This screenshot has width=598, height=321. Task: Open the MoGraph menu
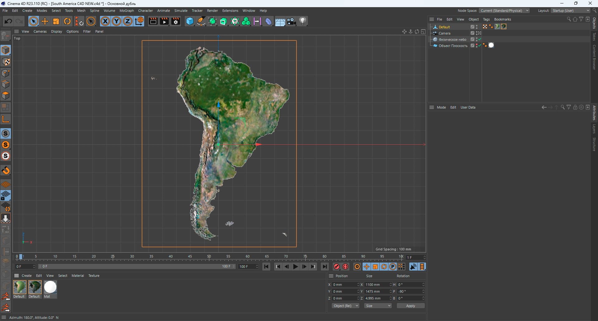point(126,11)
